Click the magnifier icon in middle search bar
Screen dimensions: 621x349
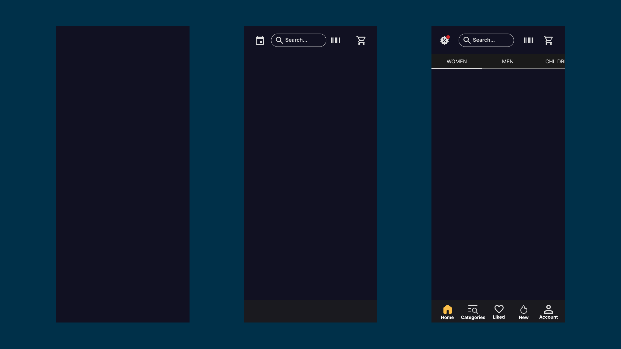coord(279,40)
